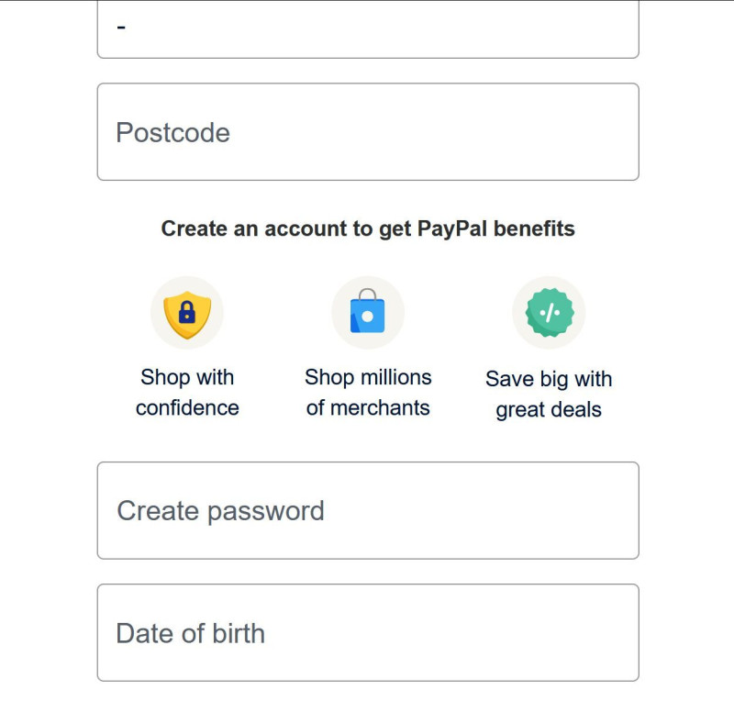Click the blue shopping bag icon
The width and height of the screenshot is (734, 701).
point(367,314)
